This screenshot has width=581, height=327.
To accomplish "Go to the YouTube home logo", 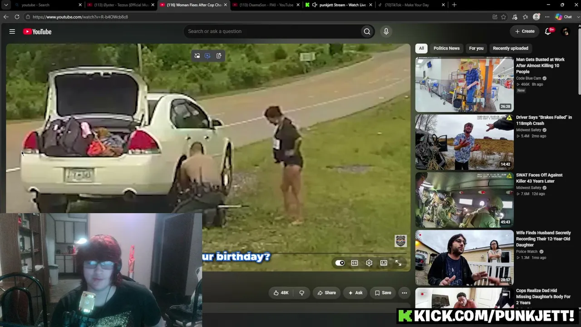I will pos(37,31).
